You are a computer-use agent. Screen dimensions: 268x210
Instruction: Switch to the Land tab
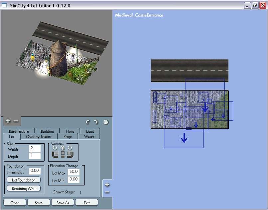[x=90, y=131]
